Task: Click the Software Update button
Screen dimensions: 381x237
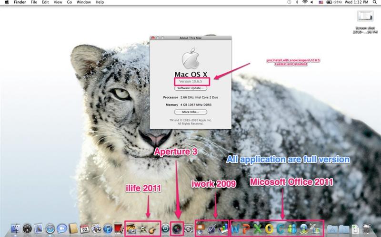Action: click(190, 88)
